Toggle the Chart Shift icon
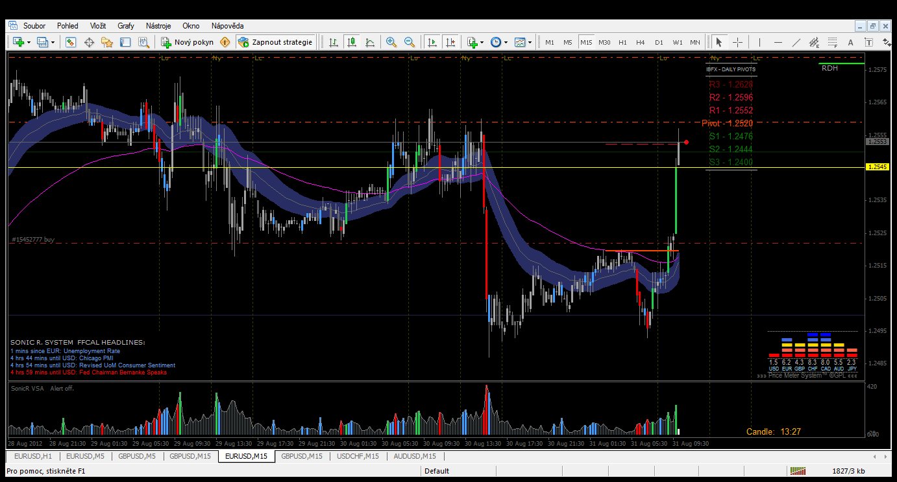Screen dimensions: 897x482 pos(450,42)
